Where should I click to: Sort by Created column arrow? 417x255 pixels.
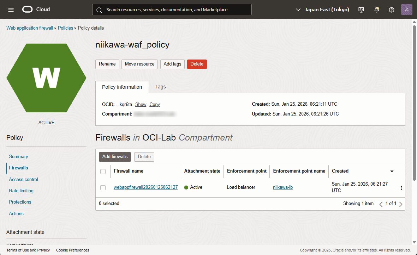[x=392, y=171]
